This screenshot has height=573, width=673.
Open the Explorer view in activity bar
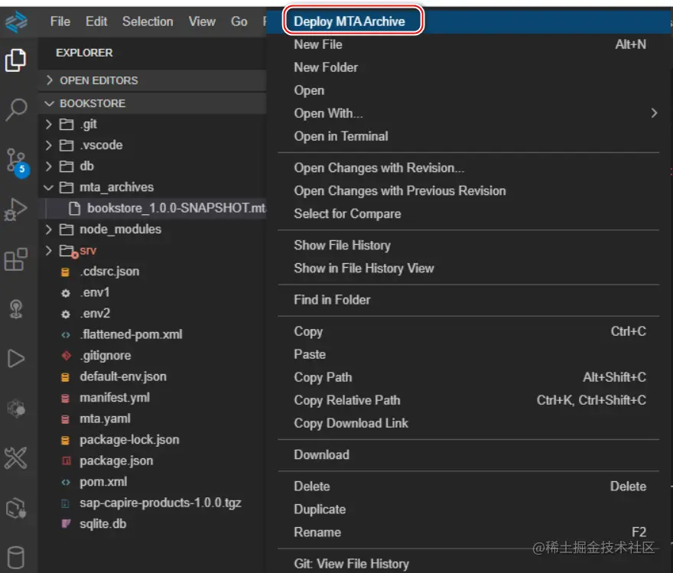tap(16, 60)
